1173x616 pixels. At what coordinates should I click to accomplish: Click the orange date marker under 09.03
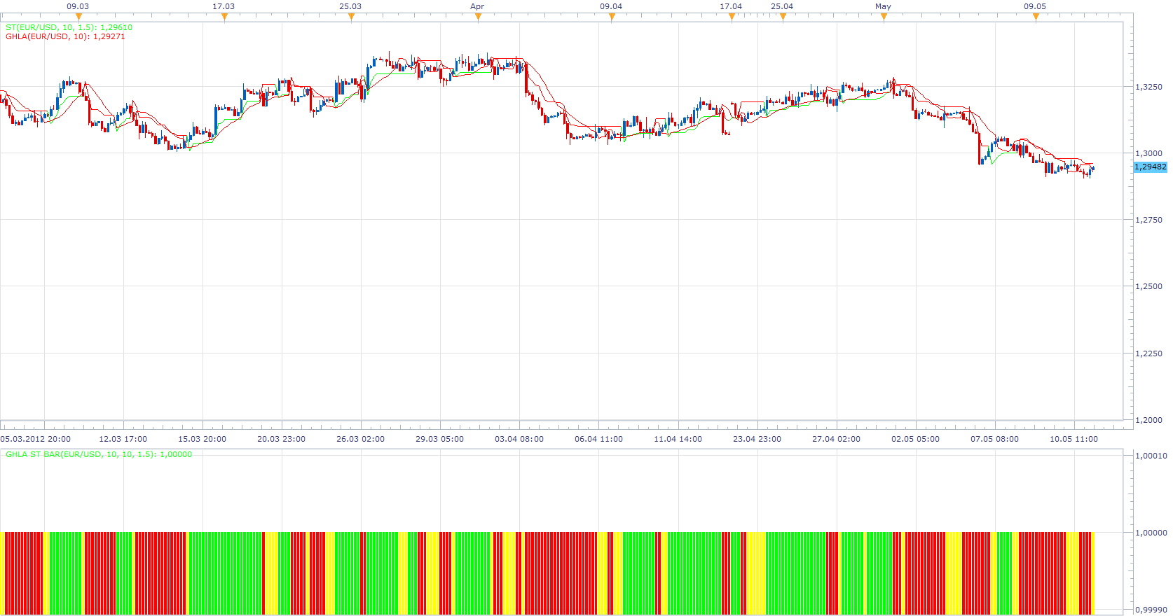[78, 17]
